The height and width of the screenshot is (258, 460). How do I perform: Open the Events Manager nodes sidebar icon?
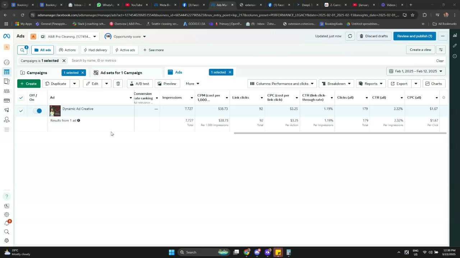point(6,120)
